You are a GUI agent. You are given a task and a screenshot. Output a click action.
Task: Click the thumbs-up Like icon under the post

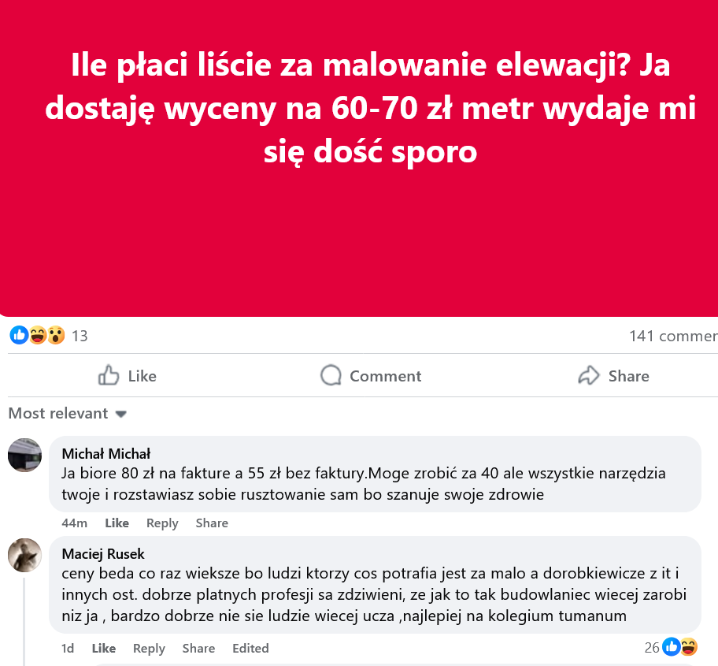[109, 376]
